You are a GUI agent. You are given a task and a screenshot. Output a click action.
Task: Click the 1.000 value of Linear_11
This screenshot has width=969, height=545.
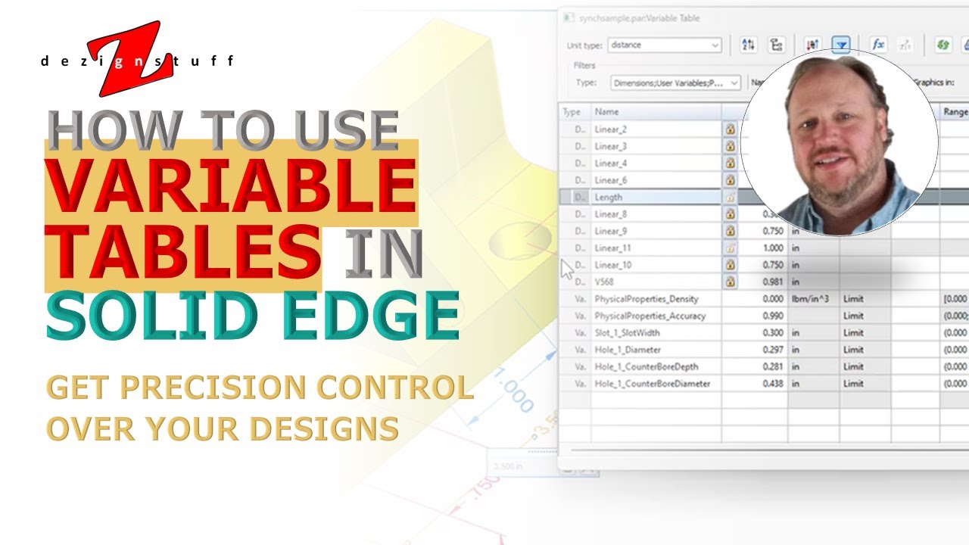tap(771, 248)
